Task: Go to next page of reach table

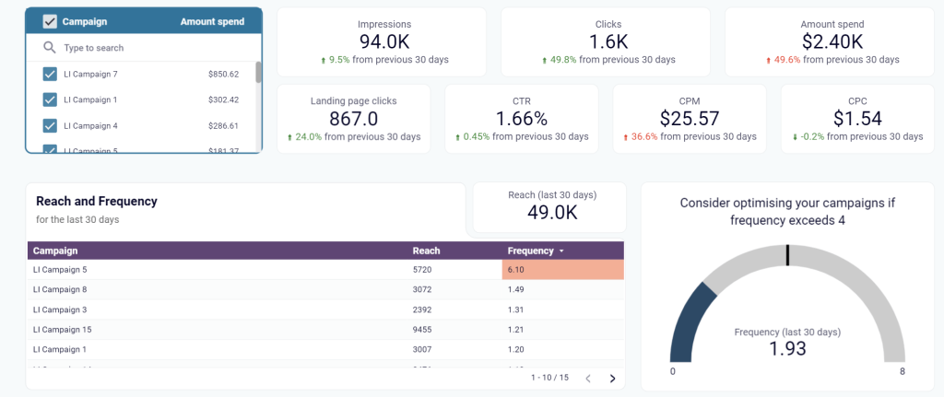Action: 612,379
